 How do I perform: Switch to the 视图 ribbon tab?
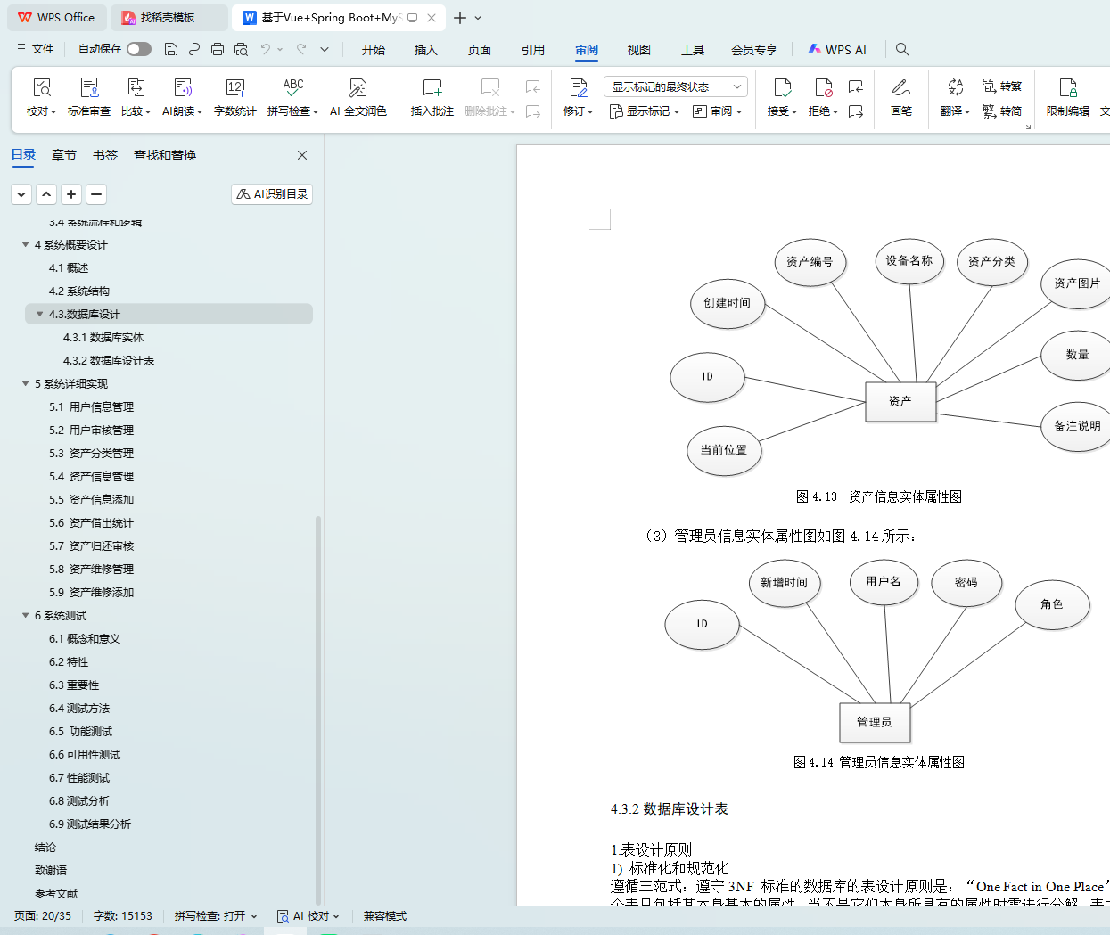coord(638,50)
